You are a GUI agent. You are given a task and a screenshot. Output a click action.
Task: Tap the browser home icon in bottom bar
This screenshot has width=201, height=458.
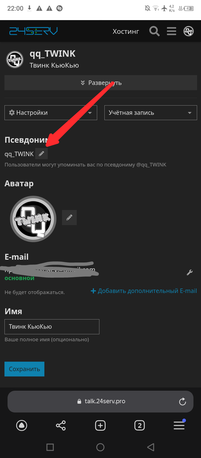pyautogui.click(x=22, y=425)
